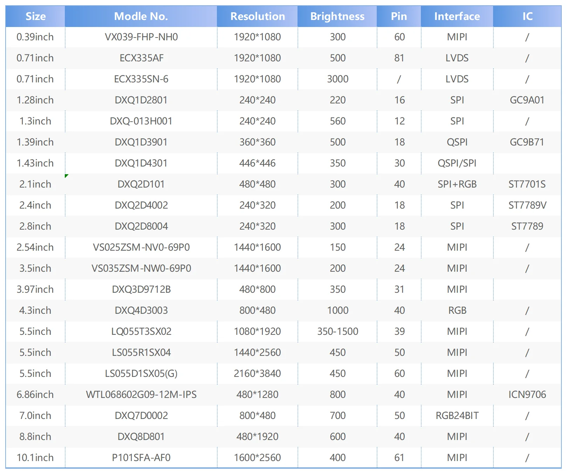Screen dimensions: 567x474
Task: Click the 10.1inch size cell
Action: pos(35,458)
